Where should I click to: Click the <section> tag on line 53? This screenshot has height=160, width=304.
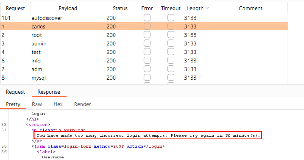click(x=38, y=125)
